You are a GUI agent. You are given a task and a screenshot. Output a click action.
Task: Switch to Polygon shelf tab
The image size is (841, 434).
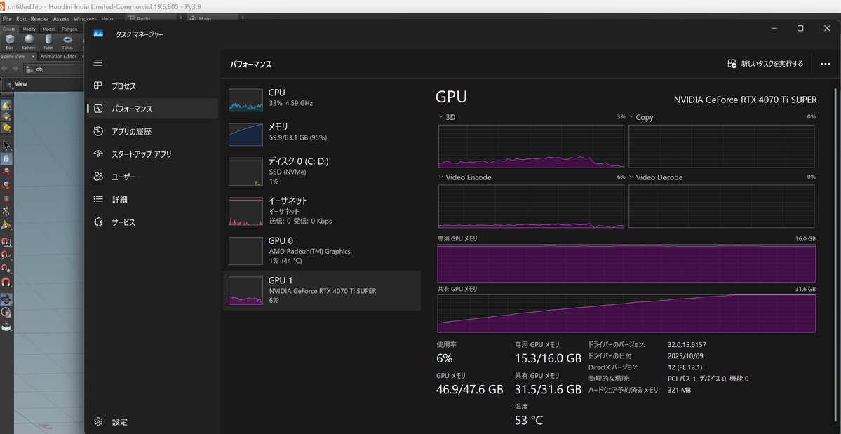[69, 29]
